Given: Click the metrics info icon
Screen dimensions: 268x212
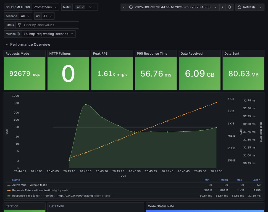Looking at the screenshot, I should [18, 34].
